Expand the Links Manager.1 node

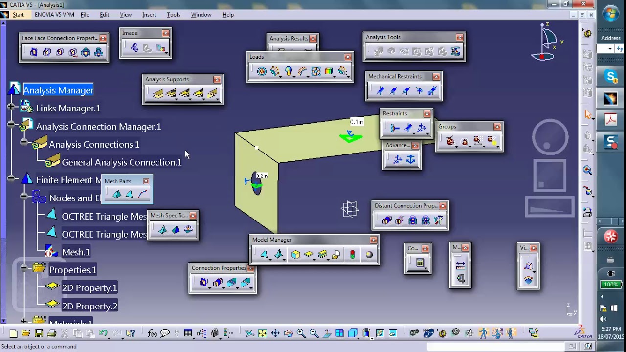click(x=11, y=107)
